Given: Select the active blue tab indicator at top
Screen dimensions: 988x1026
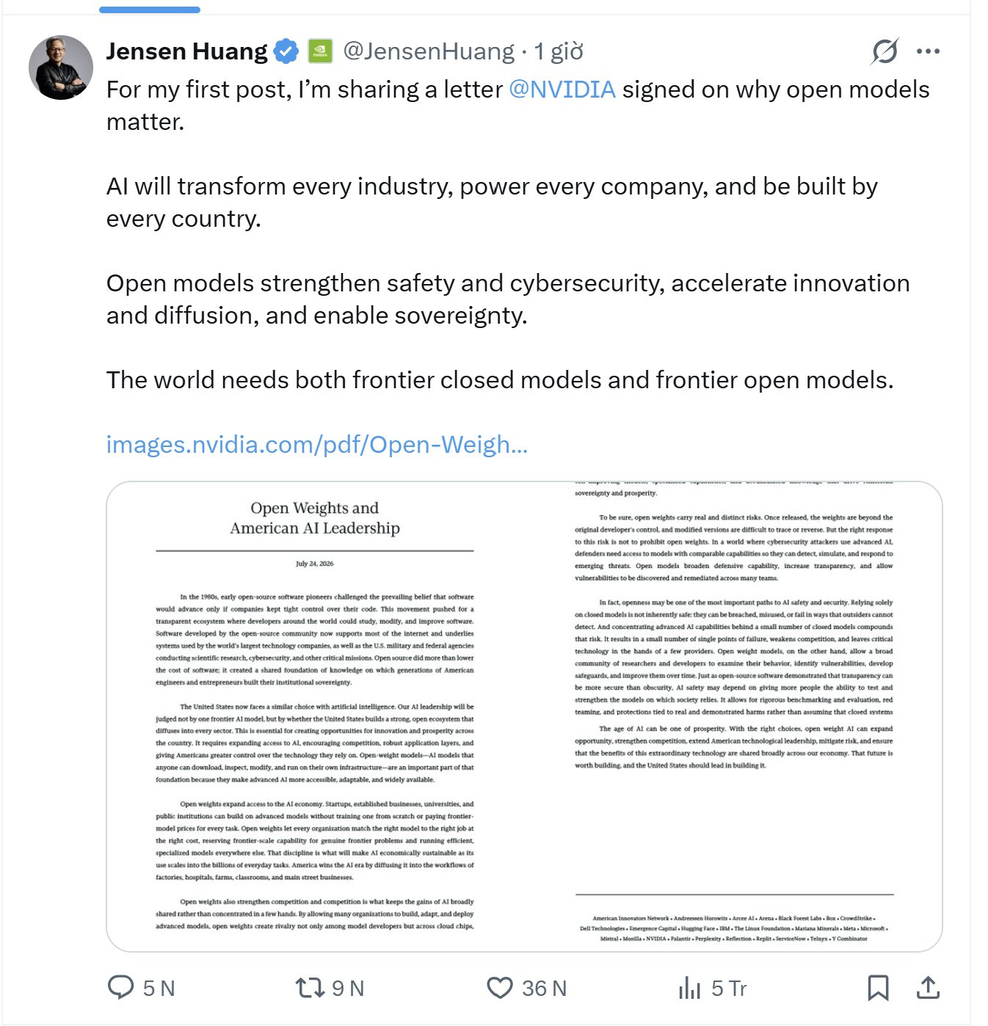Looking at the screenshot, I should tap(150, 10).
